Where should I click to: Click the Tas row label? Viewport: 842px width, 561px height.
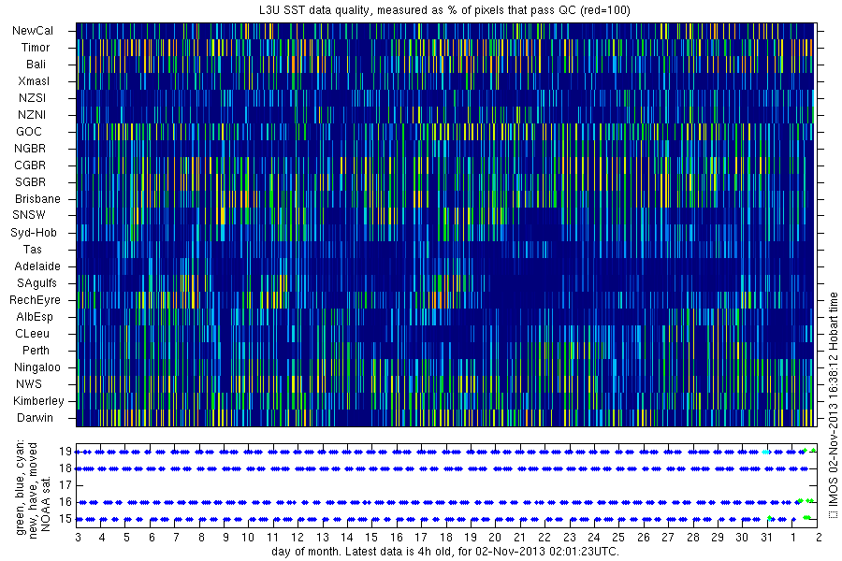coord(32,250)
